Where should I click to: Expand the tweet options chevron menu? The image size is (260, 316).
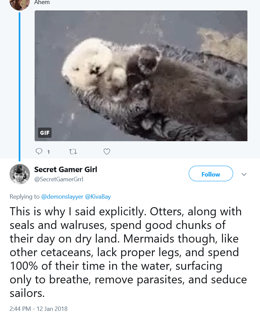tap(244, 174)
